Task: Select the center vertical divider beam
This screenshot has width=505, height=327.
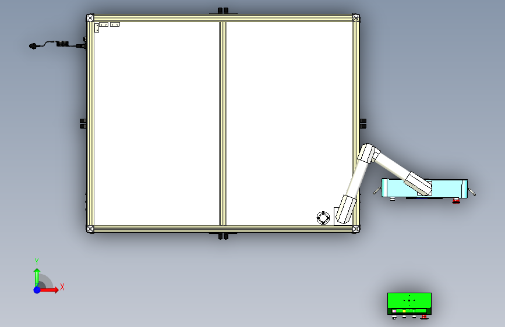Action: point(223,123)
